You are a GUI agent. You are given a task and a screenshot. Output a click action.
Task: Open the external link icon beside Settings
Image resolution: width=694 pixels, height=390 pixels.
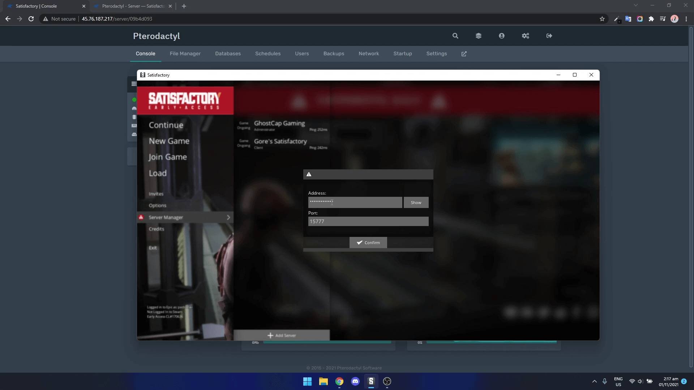(x=464, y=54)
